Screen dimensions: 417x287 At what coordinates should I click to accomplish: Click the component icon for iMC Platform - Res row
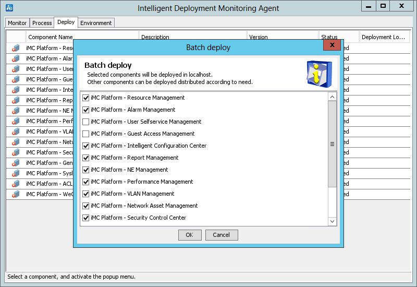coord(16,48)
